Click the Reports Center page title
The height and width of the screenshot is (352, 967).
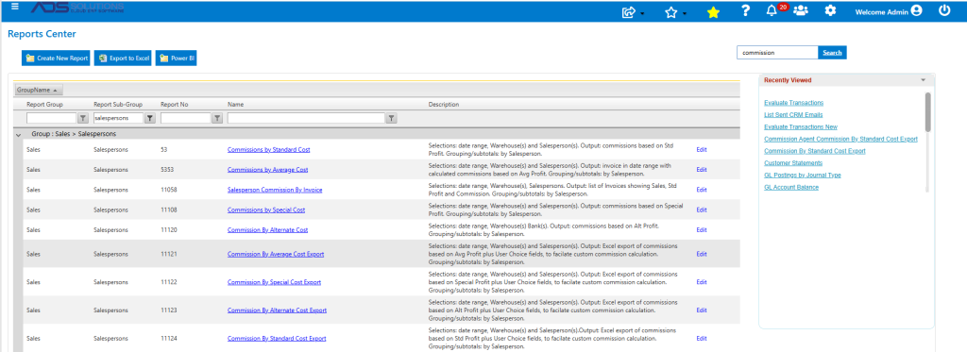tap(42, 34)
